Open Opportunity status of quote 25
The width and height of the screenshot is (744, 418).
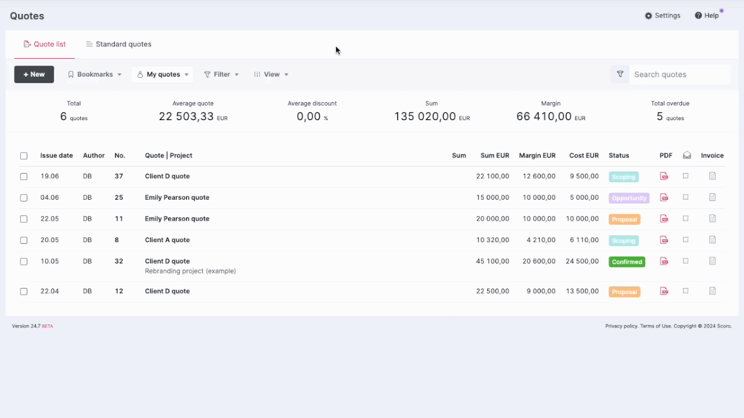click(x=629, y=198)
